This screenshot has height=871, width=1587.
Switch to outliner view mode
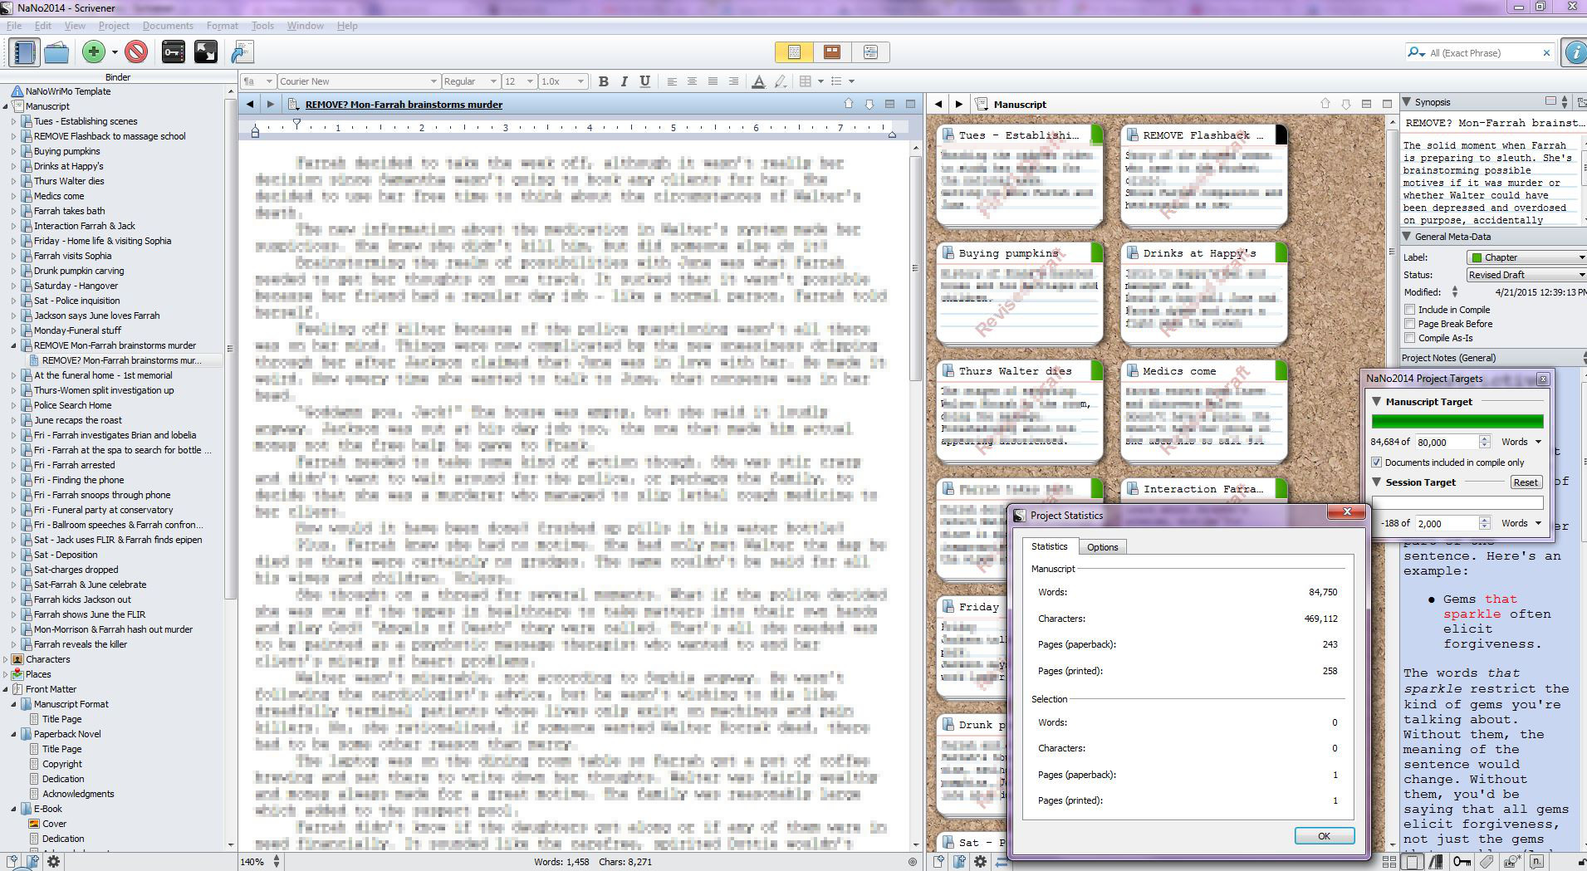coord(869,52)
